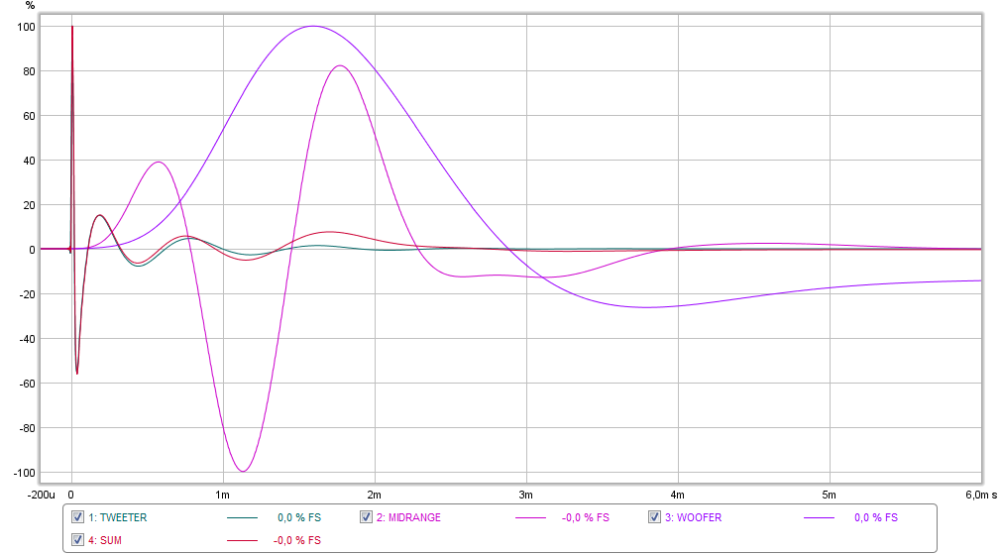1001x554 pixels.
Task: Click the SUM -0,0 % FS readout
Action: click(x=297, y=540)
